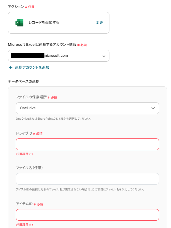Image resolution: width=171 pixels, height=228 pixels.
Task: Click the ファイルの保存場所 label
Action: coord(31,97)
